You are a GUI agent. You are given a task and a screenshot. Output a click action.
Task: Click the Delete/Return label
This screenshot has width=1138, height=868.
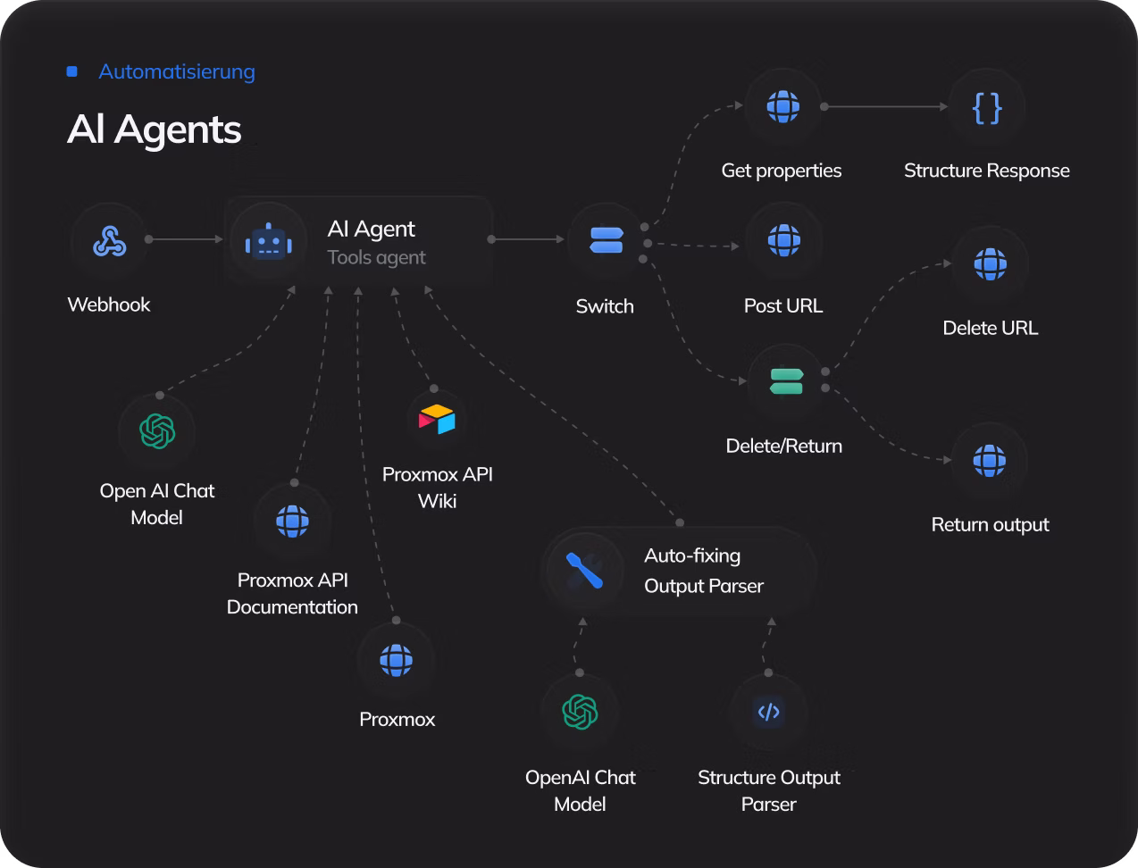point(784,446)
